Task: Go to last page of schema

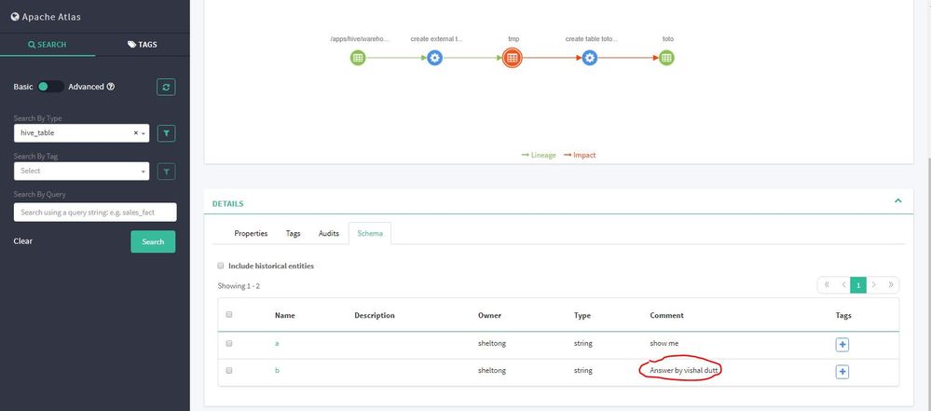Action: [891, 285]
